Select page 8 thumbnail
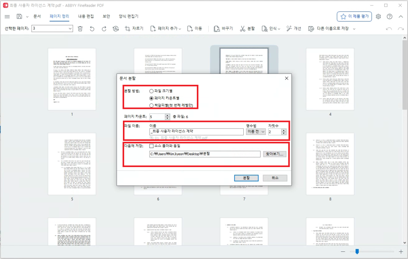The width and height of the screenshot is (408, 259). [x=330, y=164]
